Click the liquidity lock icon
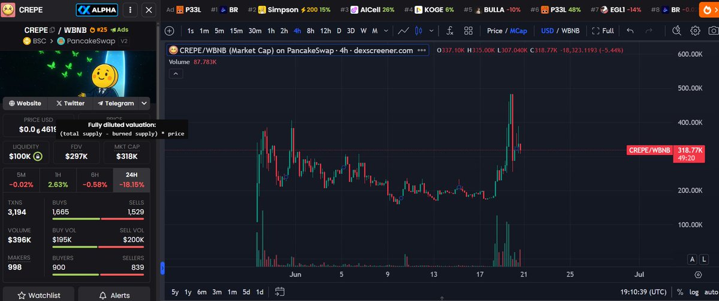The image size is (719, 301). point(37,157)
